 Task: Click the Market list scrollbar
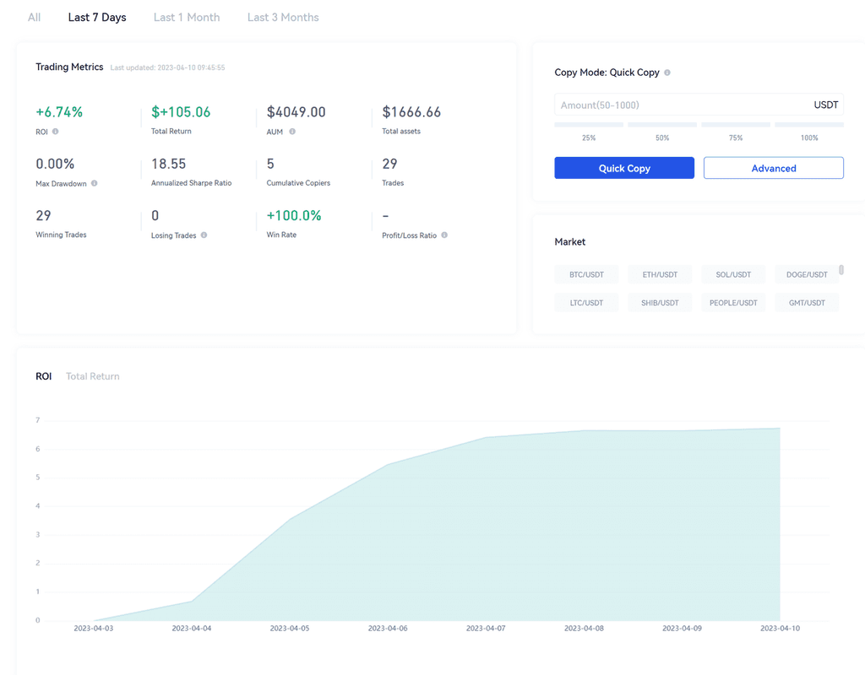click(841, 271)
